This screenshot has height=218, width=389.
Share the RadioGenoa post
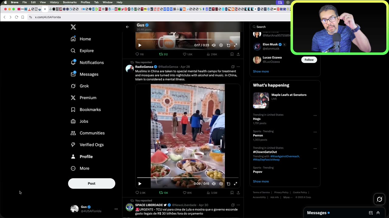[x=238, y=193]
